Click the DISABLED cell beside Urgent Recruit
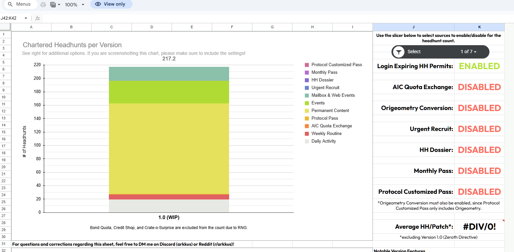 click(x=479, y=129)
